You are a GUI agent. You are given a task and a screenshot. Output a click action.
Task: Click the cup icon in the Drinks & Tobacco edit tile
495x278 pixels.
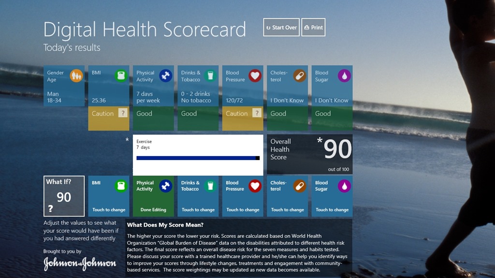pyautogui.click(x=210, y=186)
